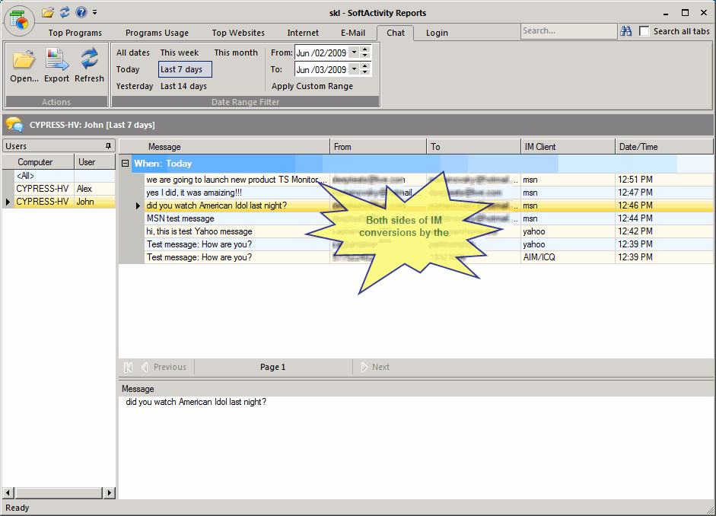The width and height of the screenshot is (716, 516).
Task: Expand the quick-access toolbar customize arrow
Action: (94, 12)
